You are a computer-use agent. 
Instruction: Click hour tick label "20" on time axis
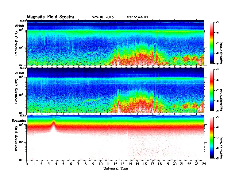click(x=174, y=164)
